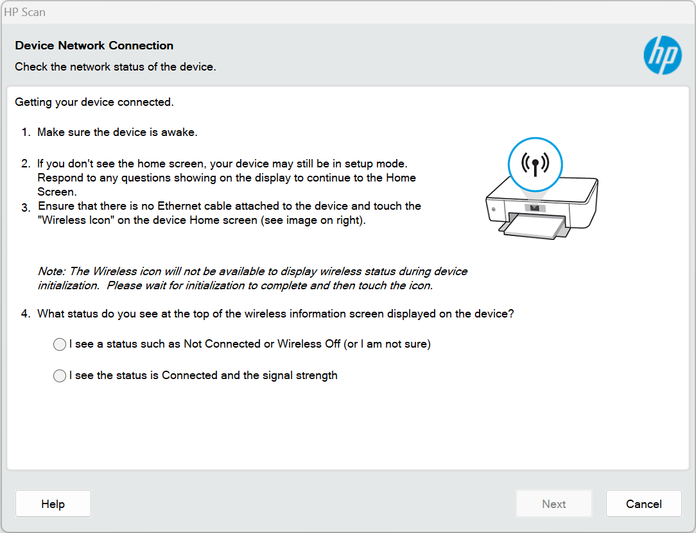Click the disabled Next button
The width and height of the screenshot is (696, 533).
click(x=553, y=503)
